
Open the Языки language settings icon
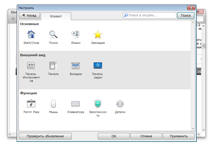[x=76, y=34]
